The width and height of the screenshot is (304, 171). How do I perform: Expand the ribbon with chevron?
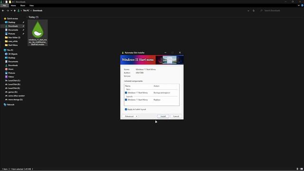(x=299, y=5)
